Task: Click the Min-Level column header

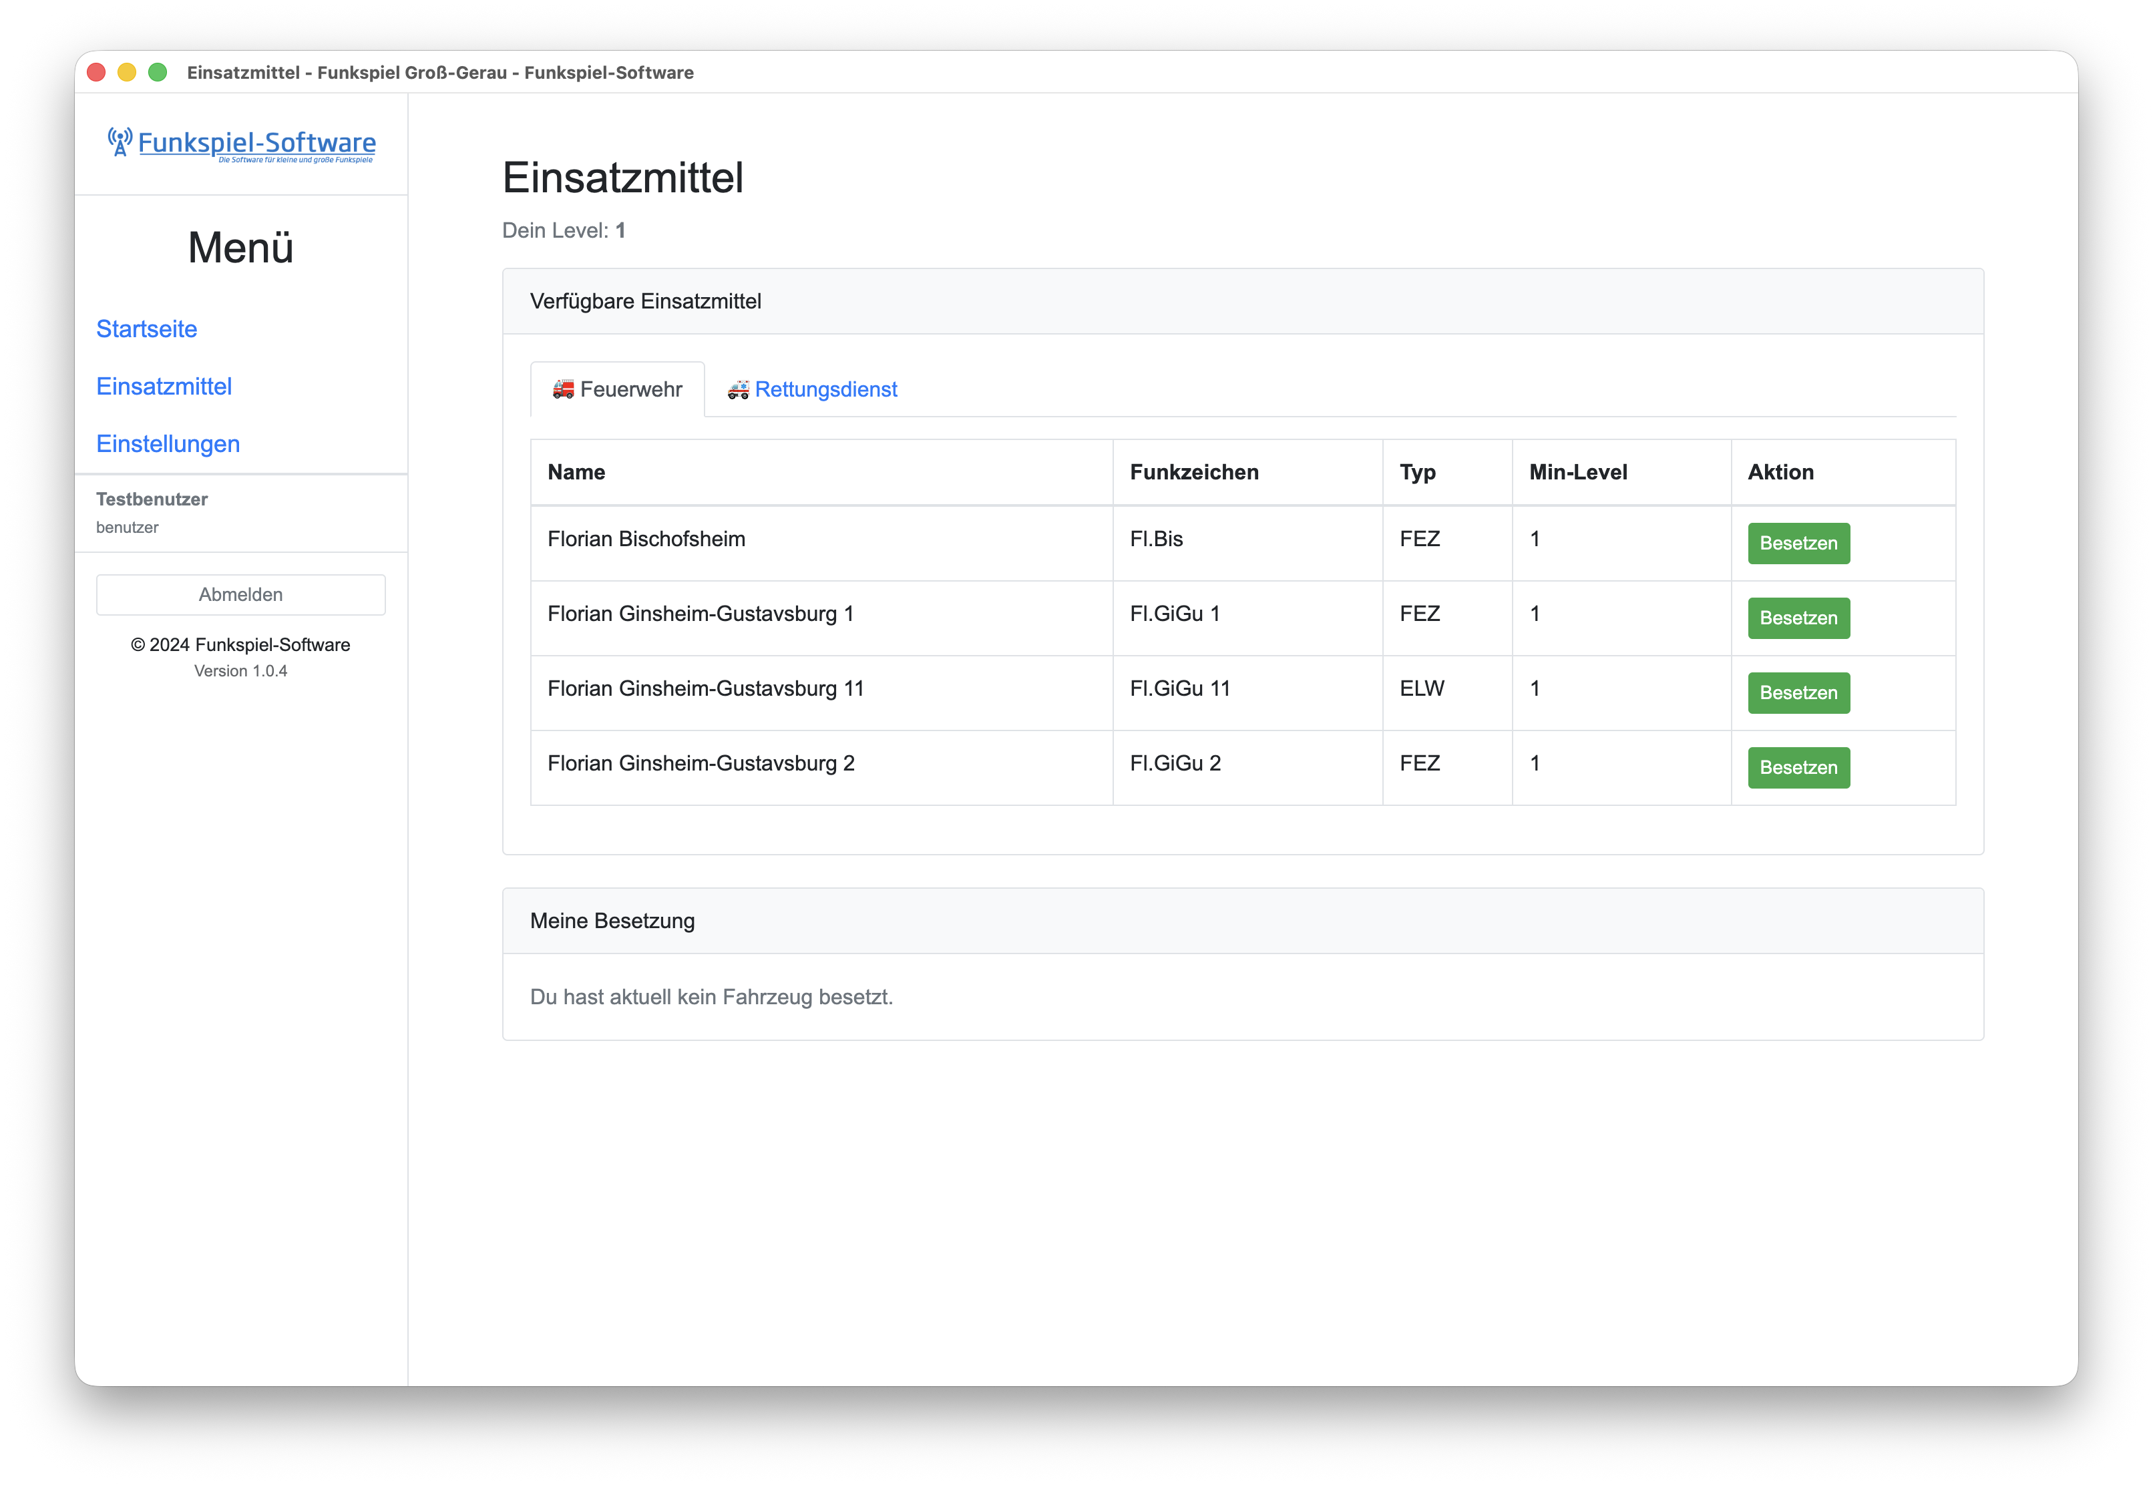Action: 1577,471
